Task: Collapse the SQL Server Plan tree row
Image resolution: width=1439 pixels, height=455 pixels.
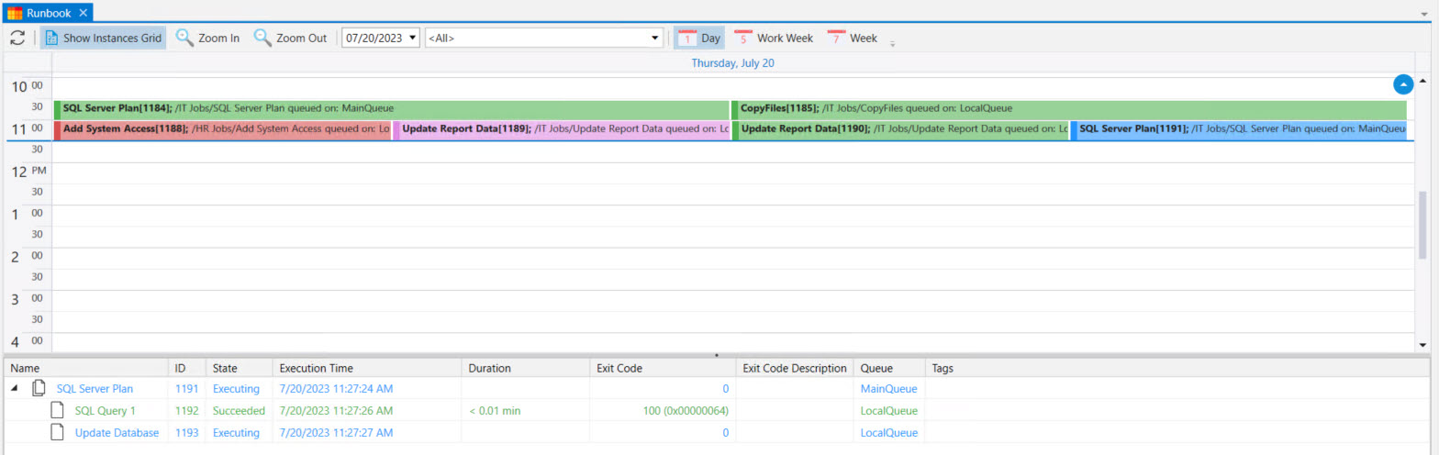Action: click(x=15, y=389)
